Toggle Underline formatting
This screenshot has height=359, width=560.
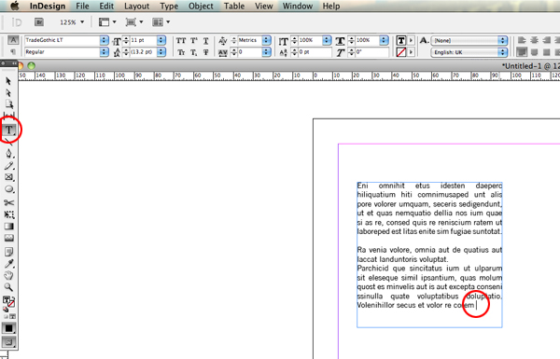click(206, 41)
